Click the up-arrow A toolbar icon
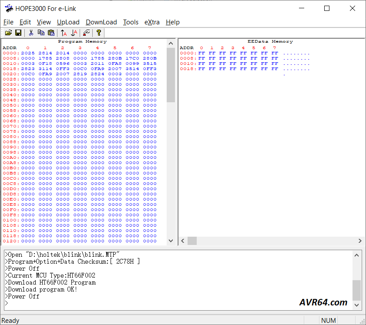Image resolution: width=366 pixels, height=325 pixels. point(64,33)
